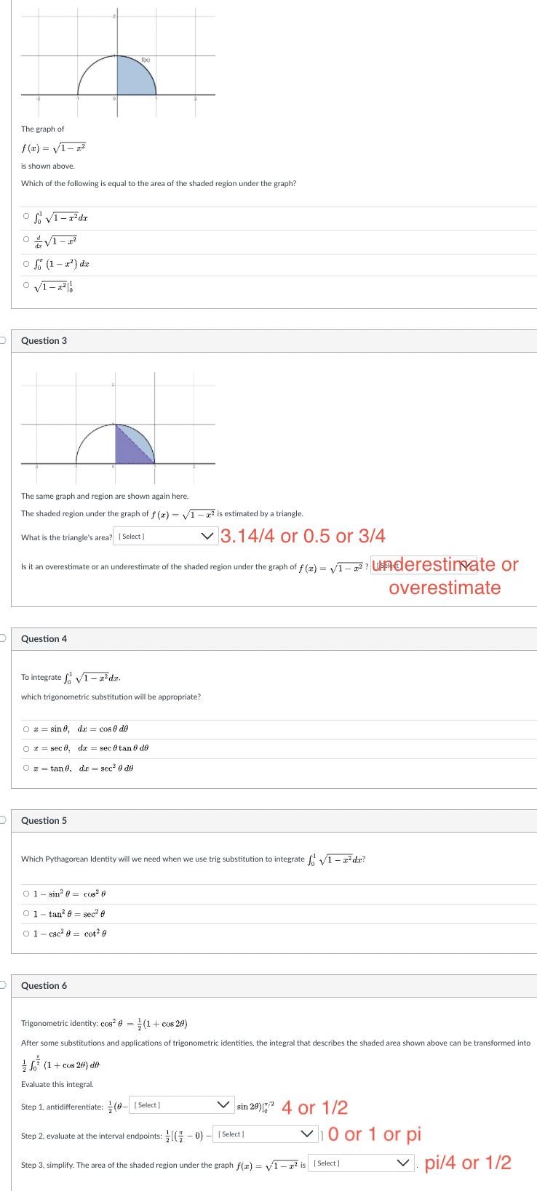Click the 'Trigonometric identity: cos² θ' line
The width and height of the screenshot is (537, 1191).
click(104, 1024)
